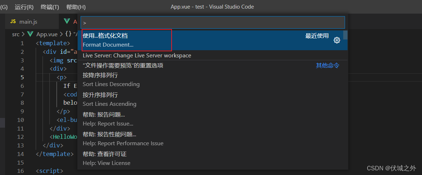The image size is (422, 175).
Task: Open the 帮助(H) menu
Action: point(76,7)
